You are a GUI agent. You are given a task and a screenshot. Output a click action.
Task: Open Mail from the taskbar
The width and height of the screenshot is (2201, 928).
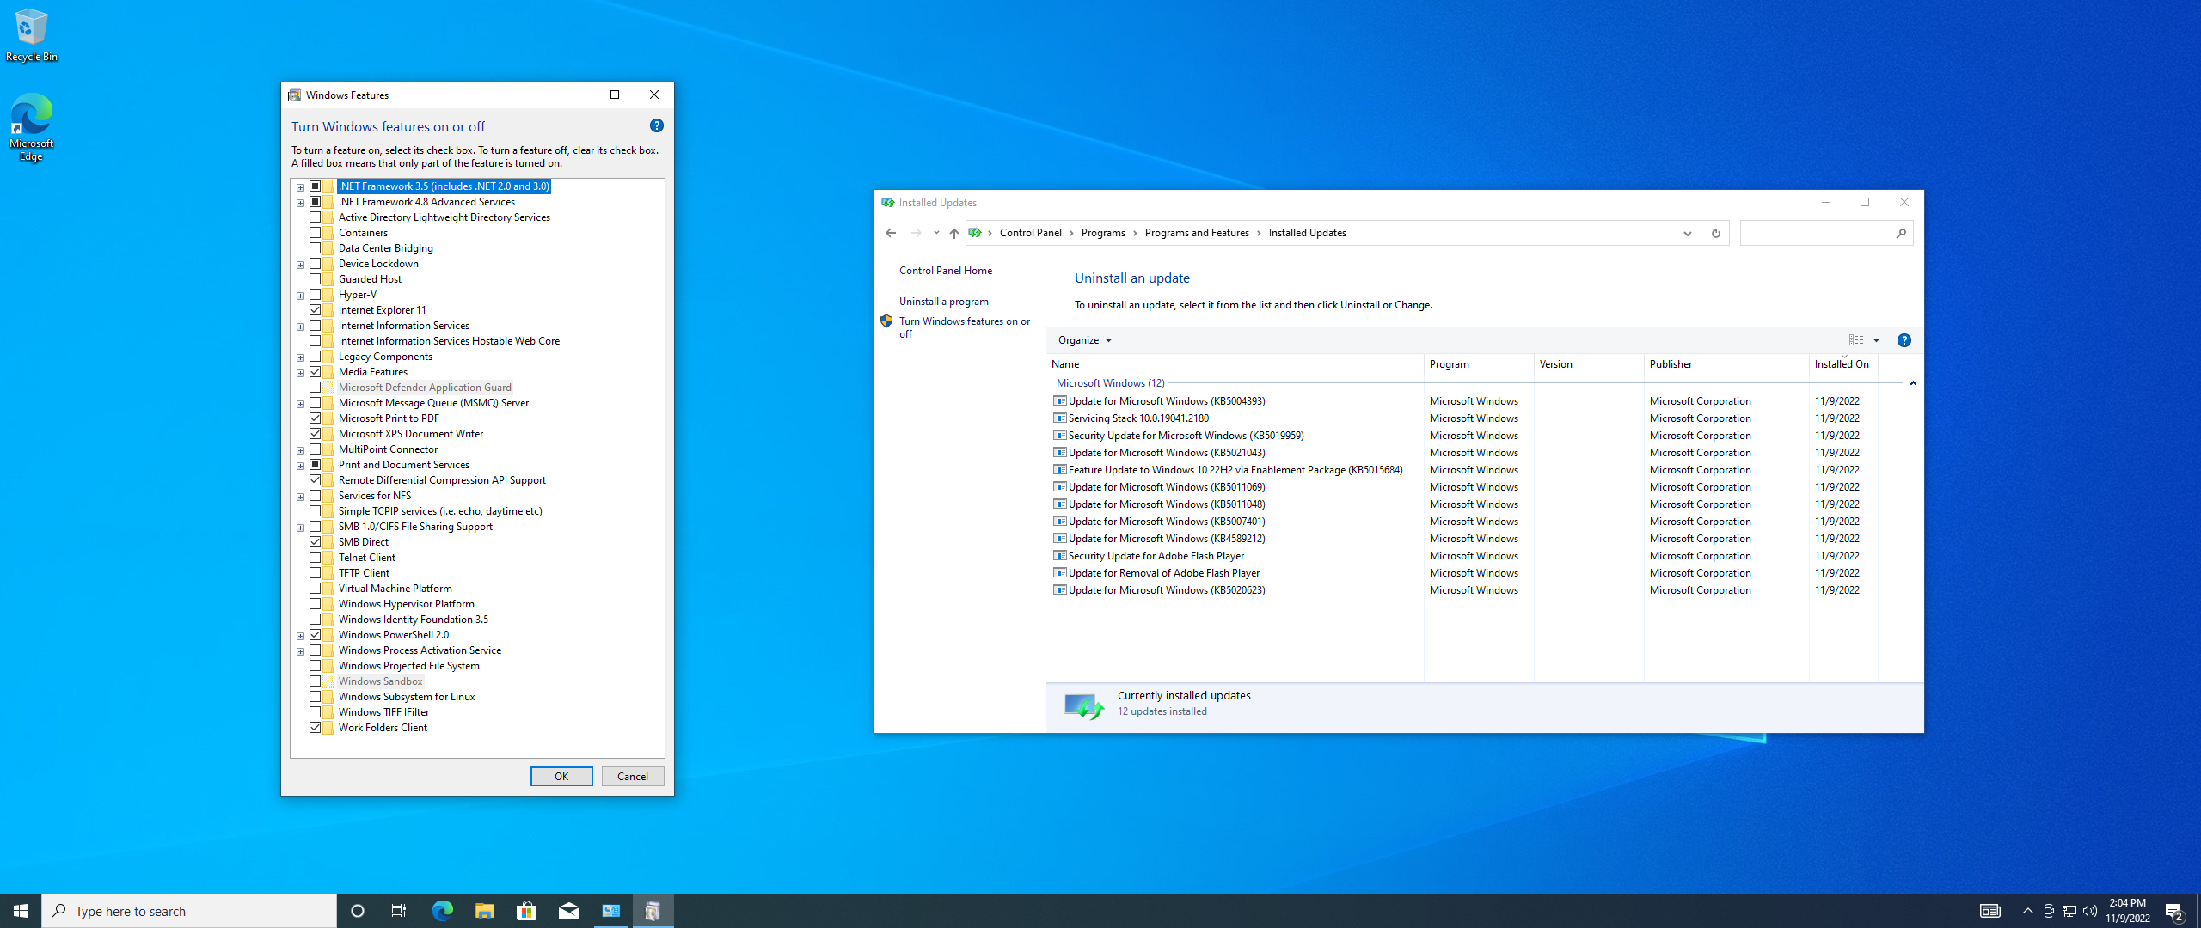coord(568,911)
